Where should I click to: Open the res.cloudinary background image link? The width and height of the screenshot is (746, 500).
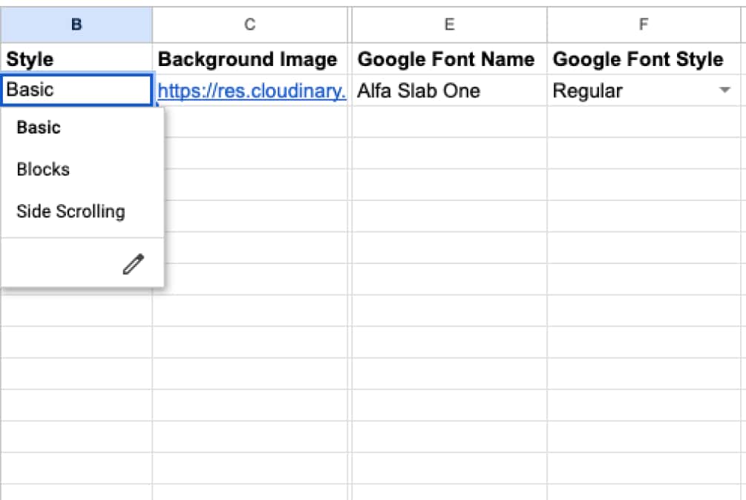(x=252, y=91)
